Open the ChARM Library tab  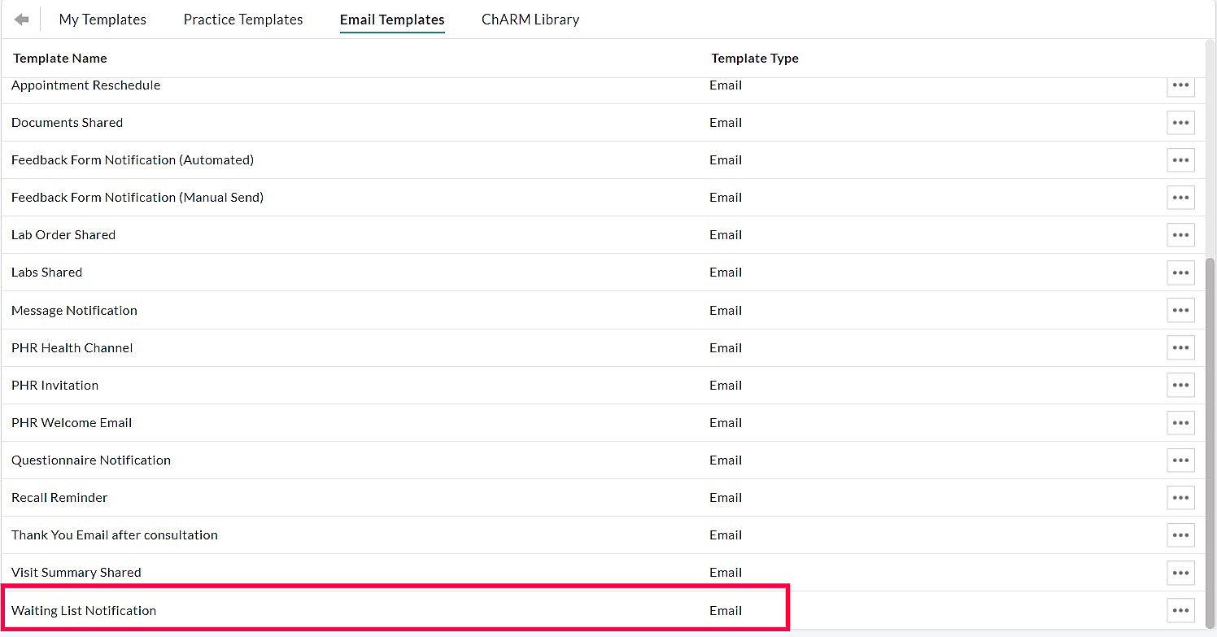pyautogui.click(x=530, y=19)
